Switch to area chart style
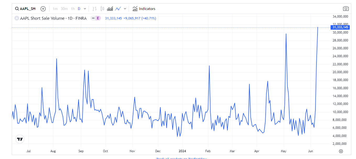Image resolution: width=356 pixels, height=159 pixels. [110, 9]
